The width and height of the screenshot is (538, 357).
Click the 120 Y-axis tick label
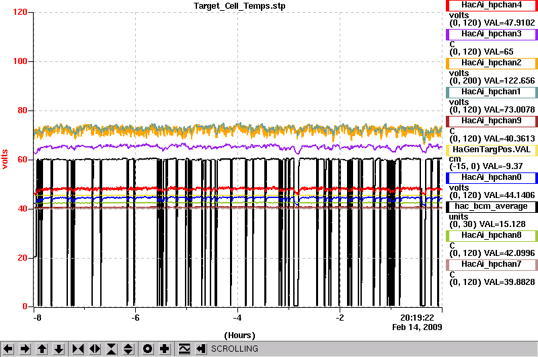click(x=20, y=12)
